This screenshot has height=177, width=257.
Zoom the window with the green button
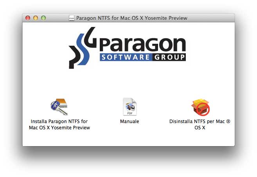tap(43, 18)
